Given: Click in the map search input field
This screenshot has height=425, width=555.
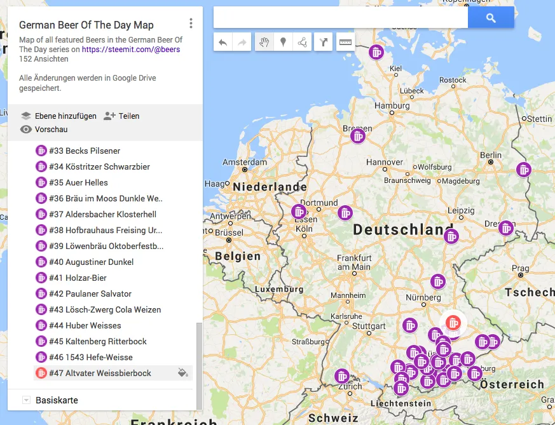Looking at the screenshot, I should pos(341,17).
